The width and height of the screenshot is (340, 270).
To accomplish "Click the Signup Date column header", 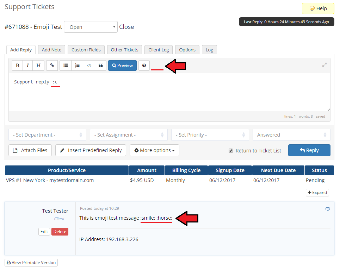I will [230, 170].
